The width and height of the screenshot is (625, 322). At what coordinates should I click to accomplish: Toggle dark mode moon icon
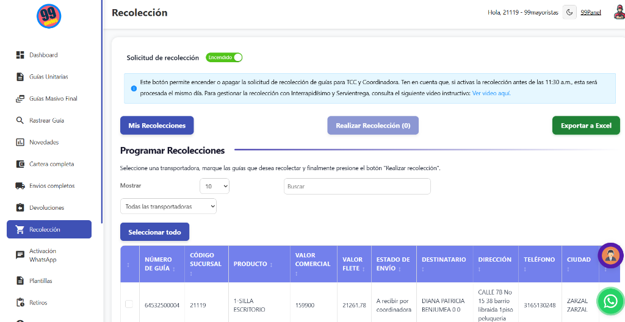coord(569,12)
